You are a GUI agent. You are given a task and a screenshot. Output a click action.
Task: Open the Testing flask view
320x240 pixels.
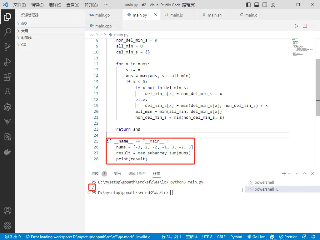[x=7, y=92]
